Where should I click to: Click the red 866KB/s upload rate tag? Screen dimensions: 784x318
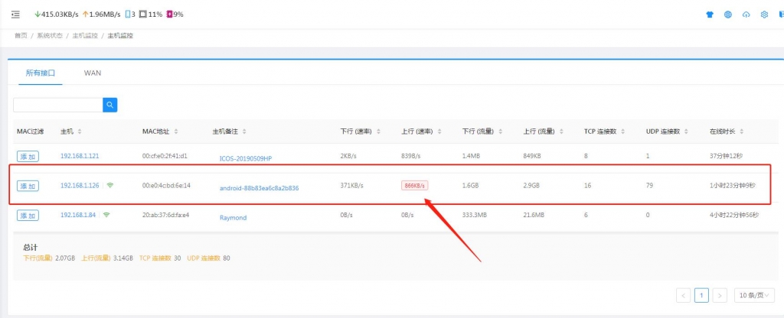[414, 186]
